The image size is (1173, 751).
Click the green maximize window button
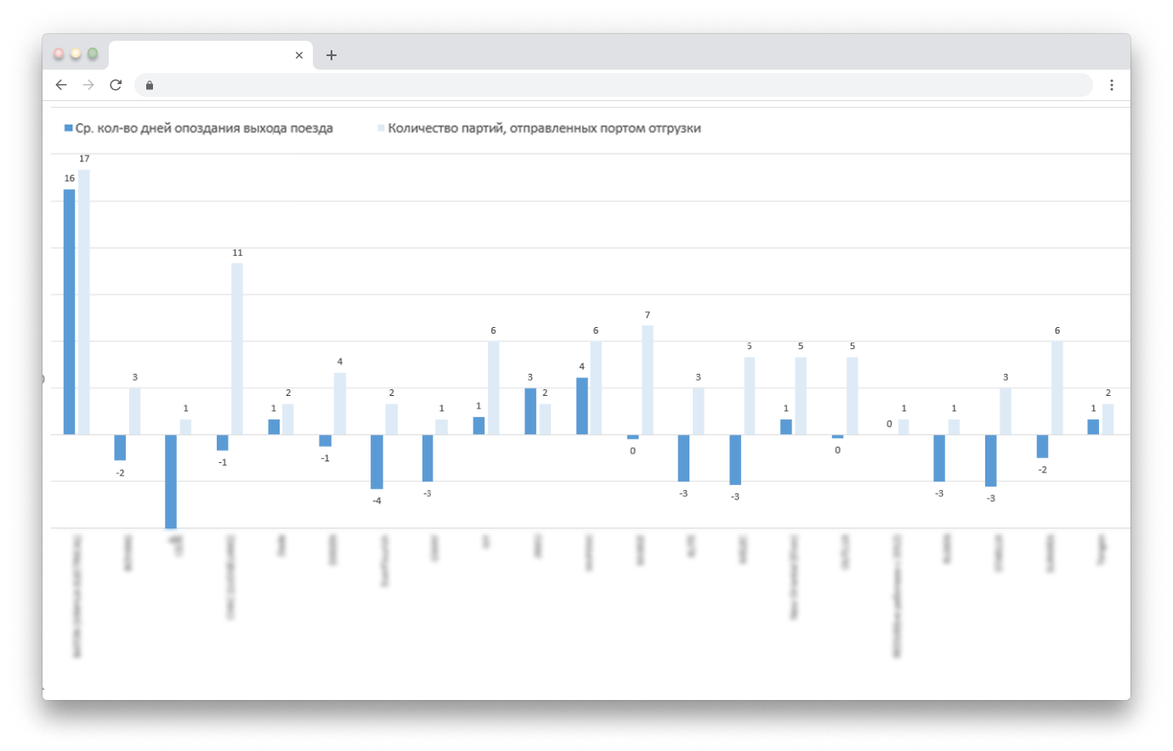tap(93, 54)
